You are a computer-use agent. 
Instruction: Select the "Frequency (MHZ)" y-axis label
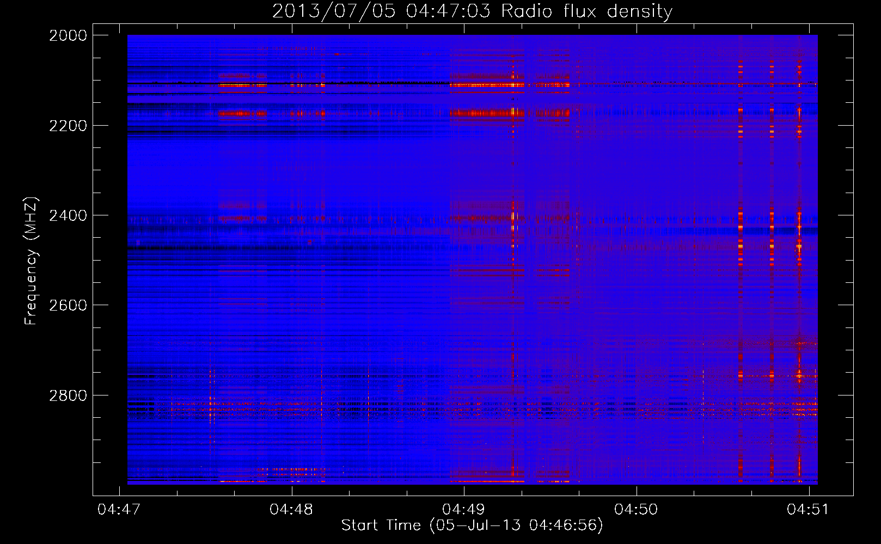(x=31, y=261)
